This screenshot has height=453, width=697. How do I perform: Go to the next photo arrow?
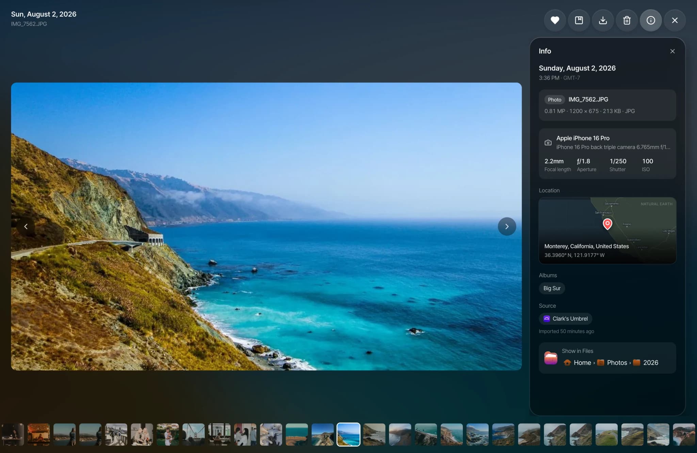[x=507, y=226]
